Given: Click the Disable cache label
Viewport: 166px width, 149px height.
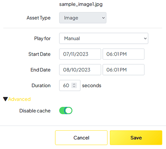Looking at the screenshot, I should click(35, 111).
